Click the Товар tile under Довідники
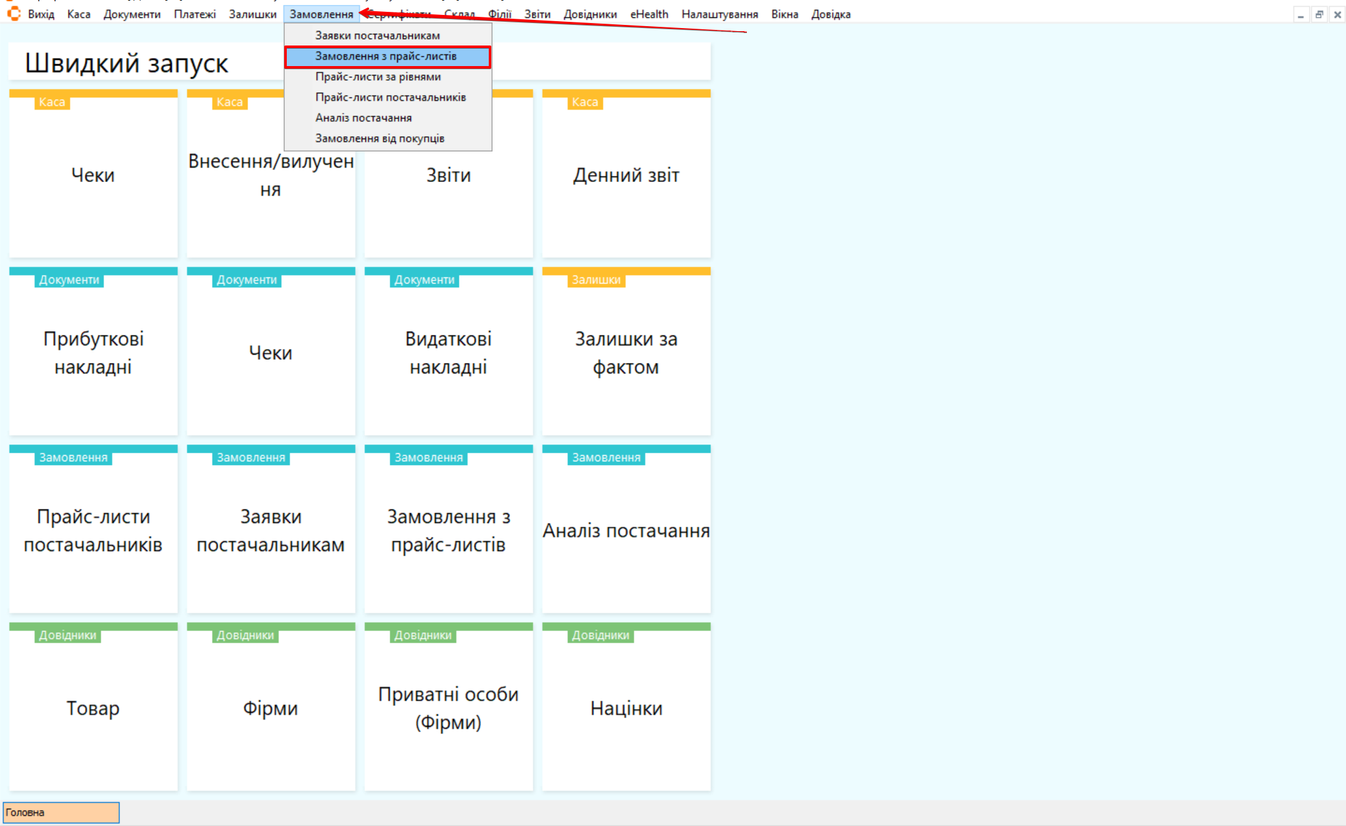Viewport: 1346px width, 826px height. 93,708
